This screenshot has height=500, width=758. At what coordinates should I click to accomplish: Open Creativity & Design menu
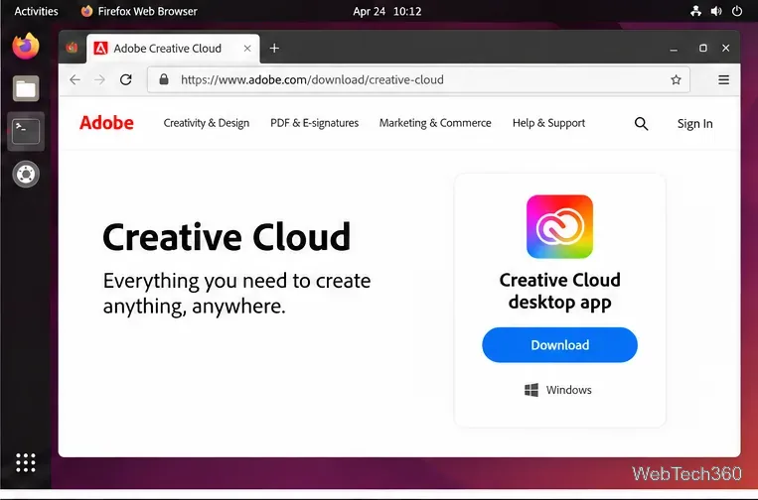[x=207, y=123]
